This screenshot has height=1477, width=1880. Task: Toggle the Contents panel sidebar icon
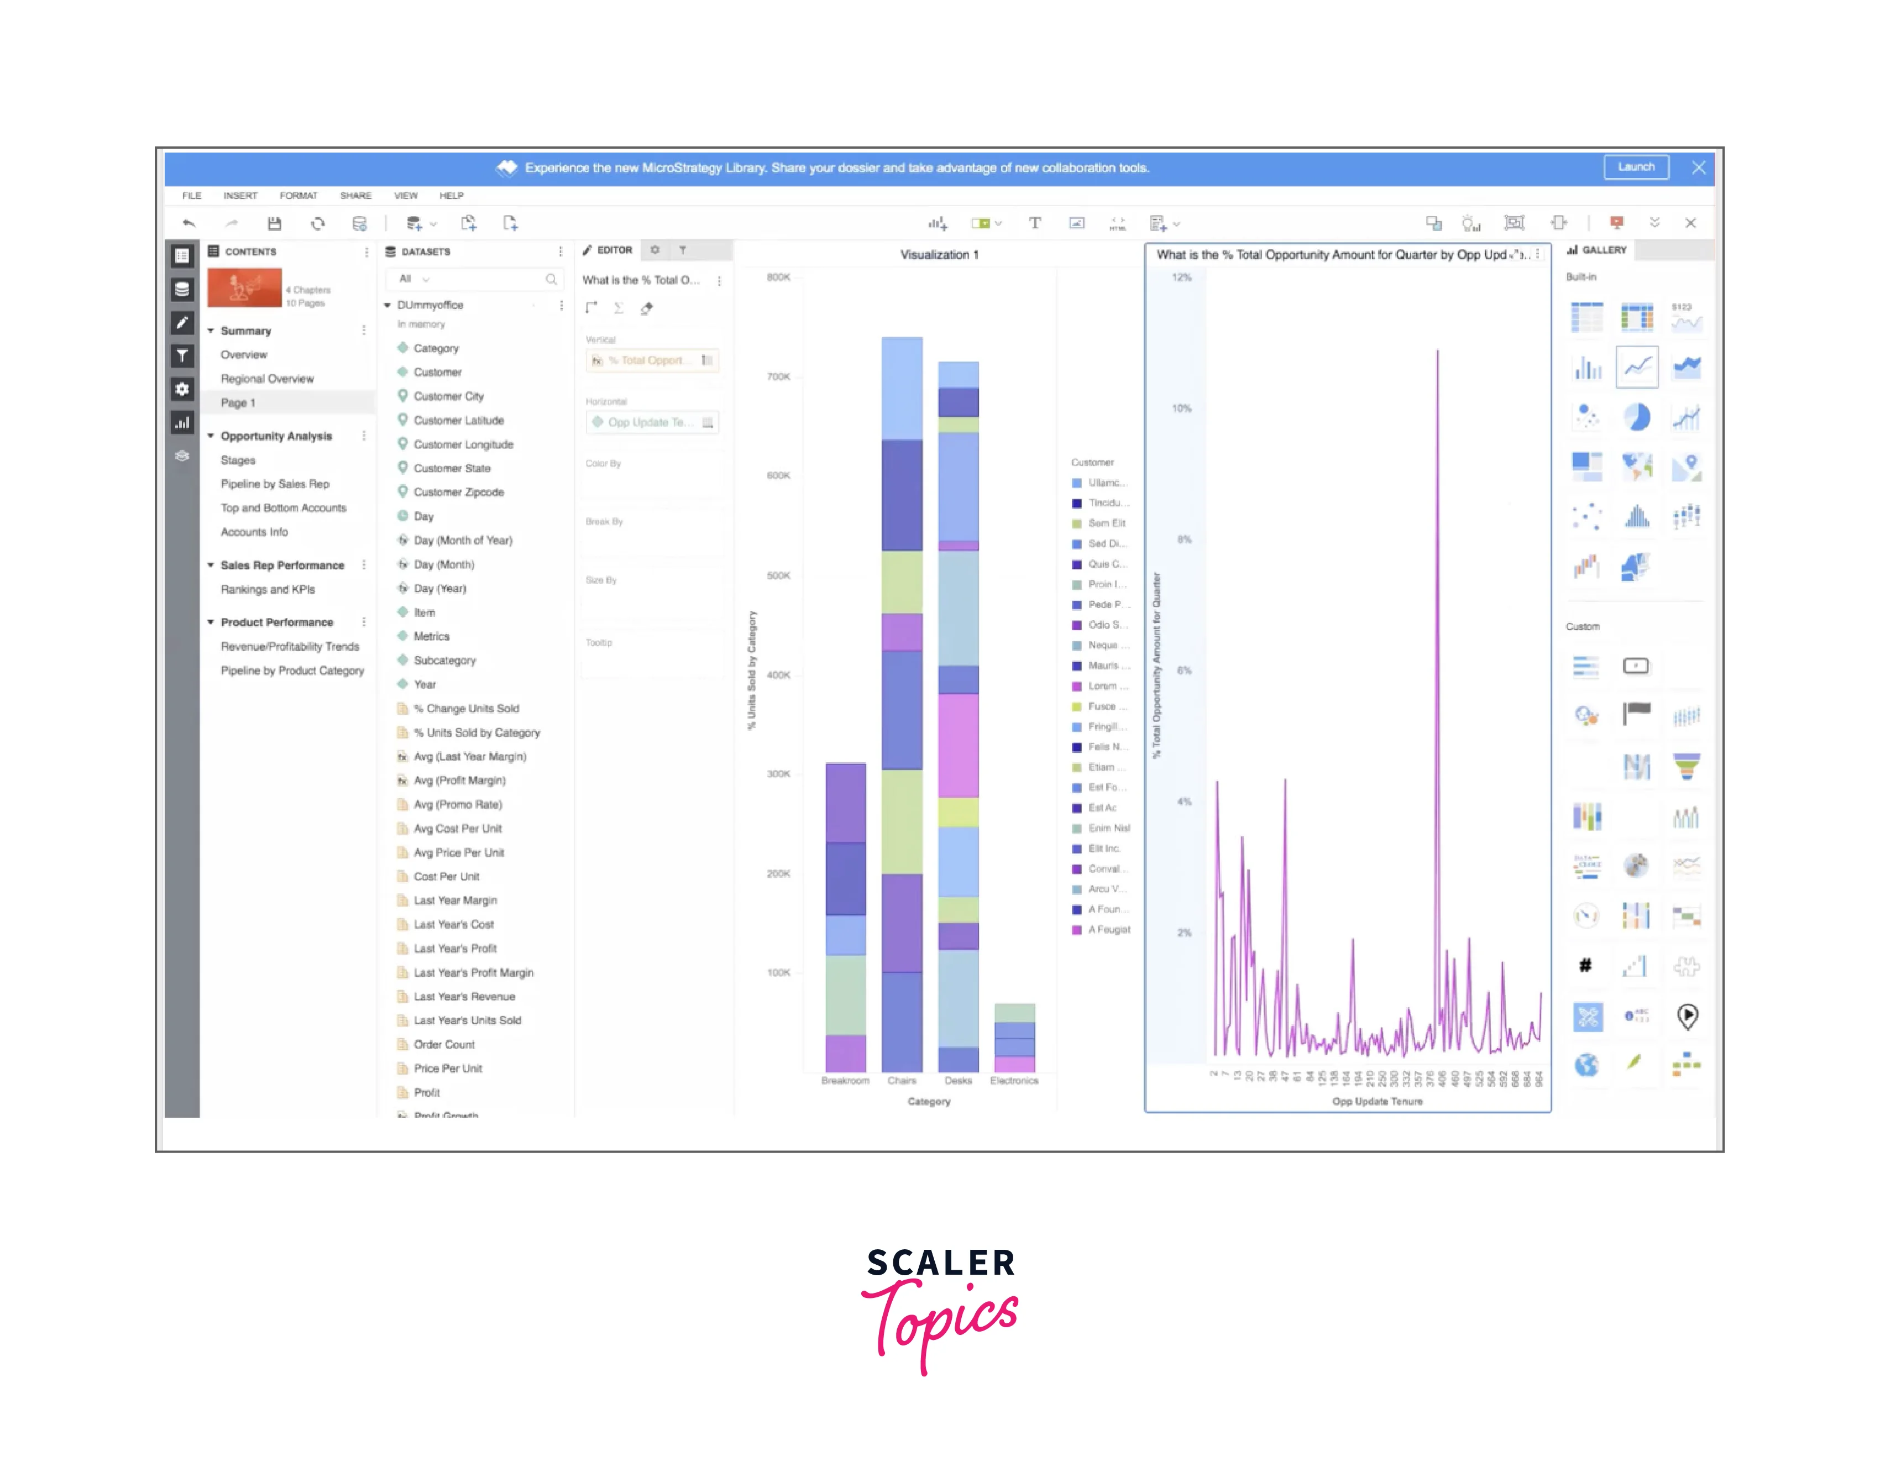(x=182, y=256)
